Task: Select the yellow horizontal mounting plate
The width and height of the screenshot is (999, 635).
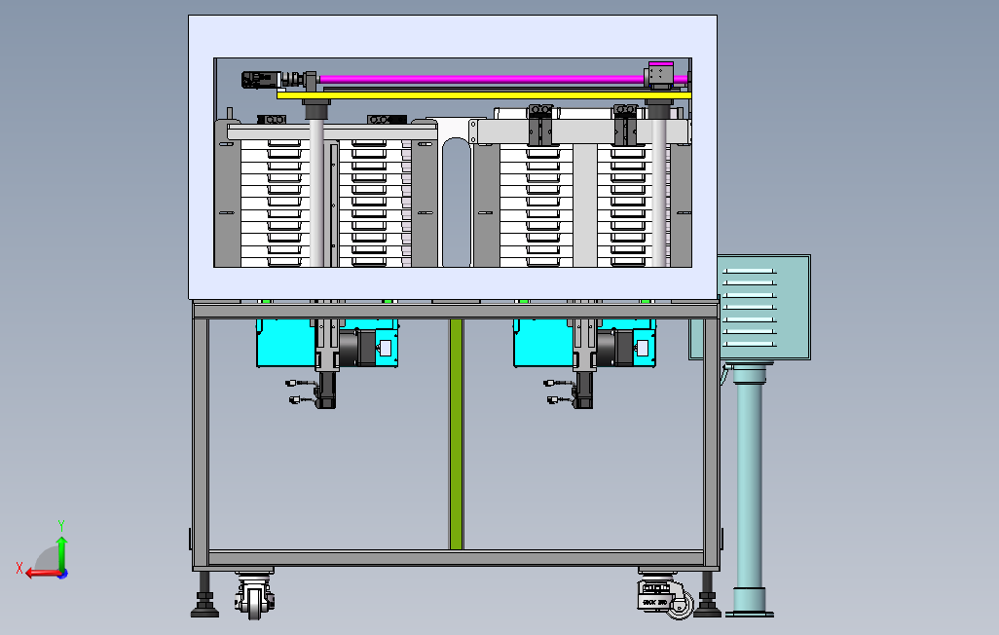Action: pos(484,95)
